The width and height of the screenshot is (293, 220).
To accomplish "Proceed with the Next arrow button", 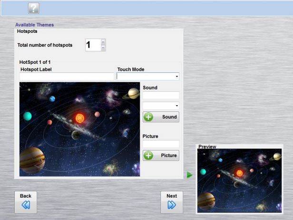I will [x=172, y=202].
